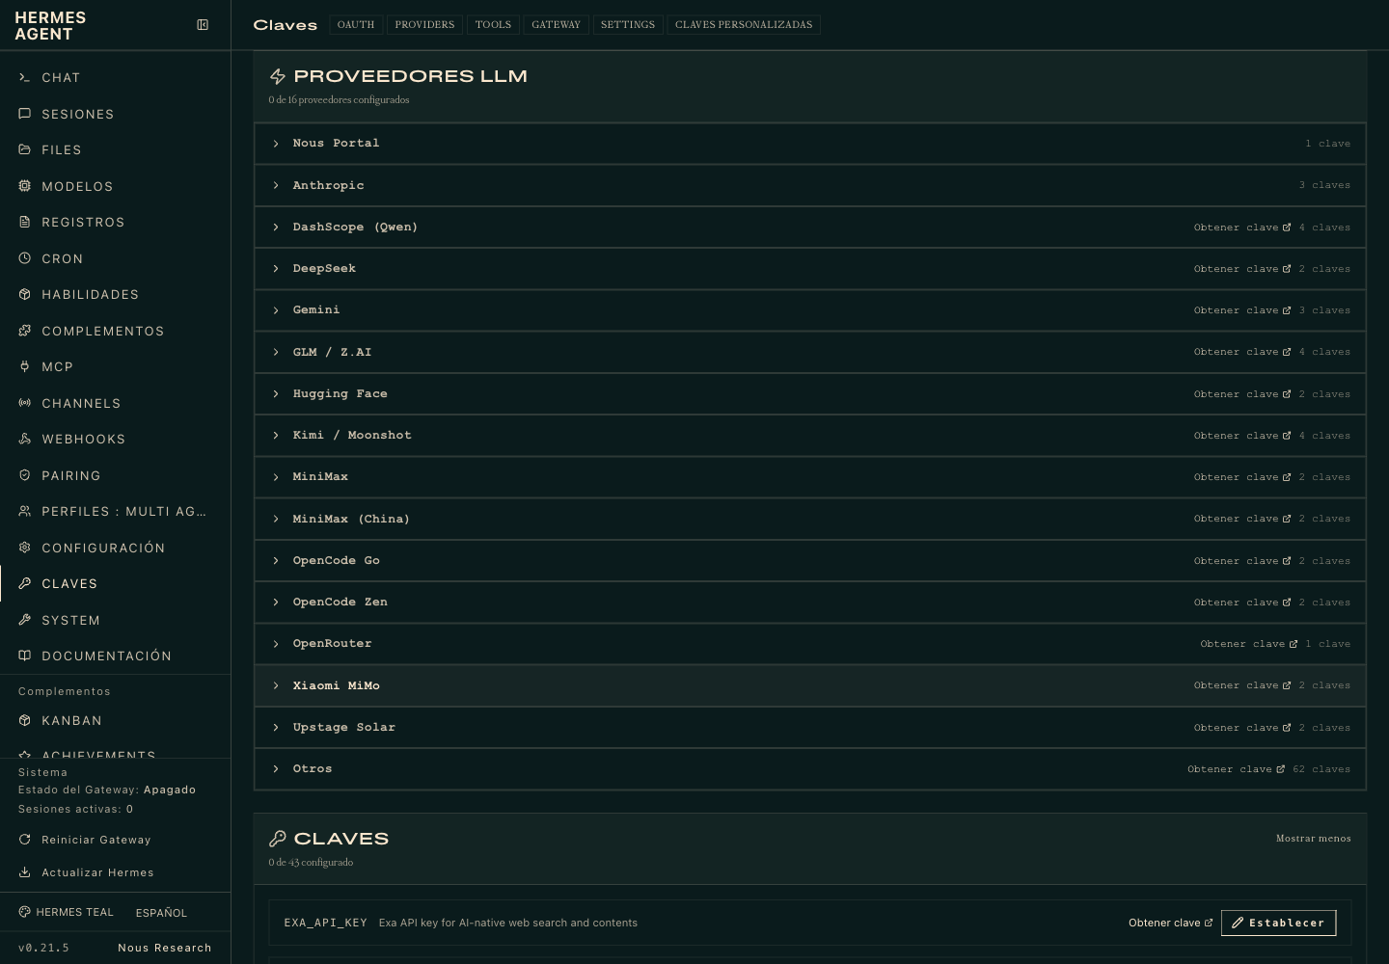Switch to the PROVIDERS tab
1389x964 pixels.
coord(424,25)
